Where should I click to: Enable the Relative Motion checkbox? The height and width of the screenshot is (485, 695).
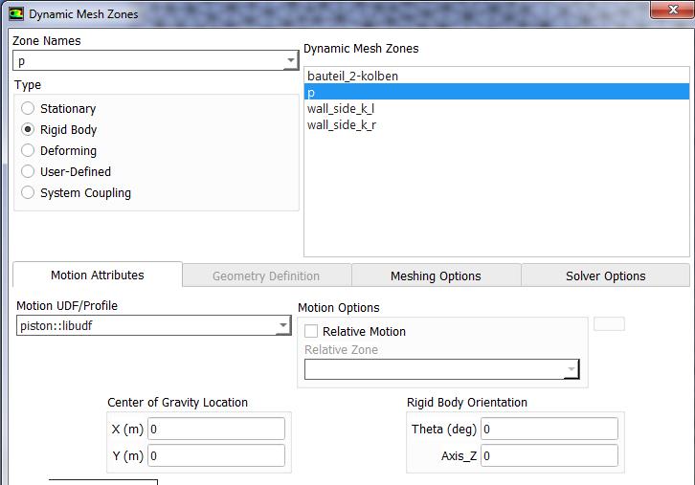pyautogui.click(x=311, y=331)
